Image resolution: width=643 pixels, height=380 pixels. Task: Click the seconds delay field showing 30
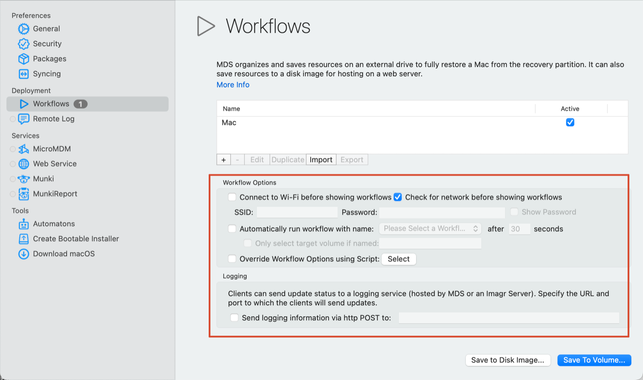[520, 229]
